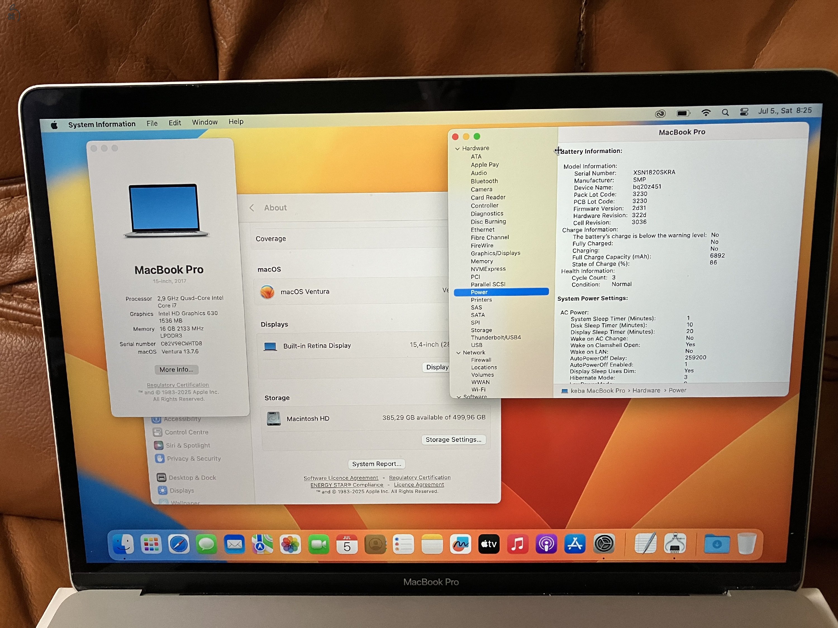Click the date and time display

(x=785, y=111)
